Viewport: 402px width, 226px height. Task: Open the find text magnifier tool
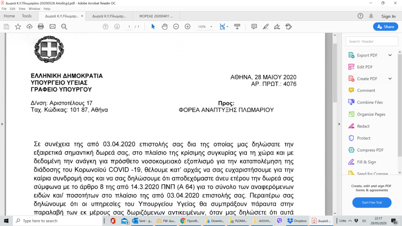[64, 27]
